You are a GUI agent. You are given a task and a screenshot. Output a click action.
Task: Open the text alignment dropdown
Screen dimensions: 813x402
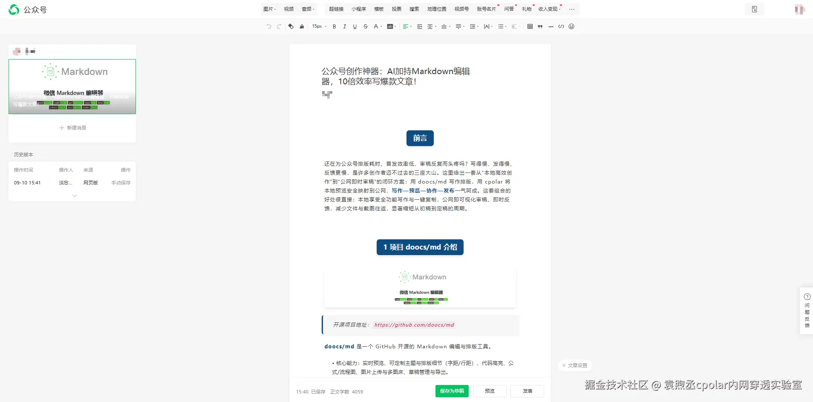pos(407,26)
